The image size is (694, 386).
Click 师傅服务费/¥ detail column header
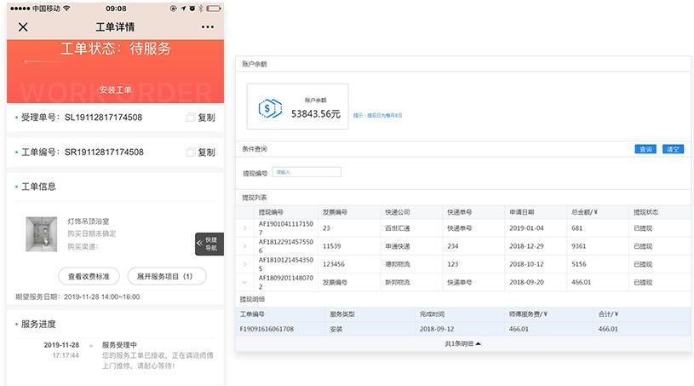pos(528,314)
